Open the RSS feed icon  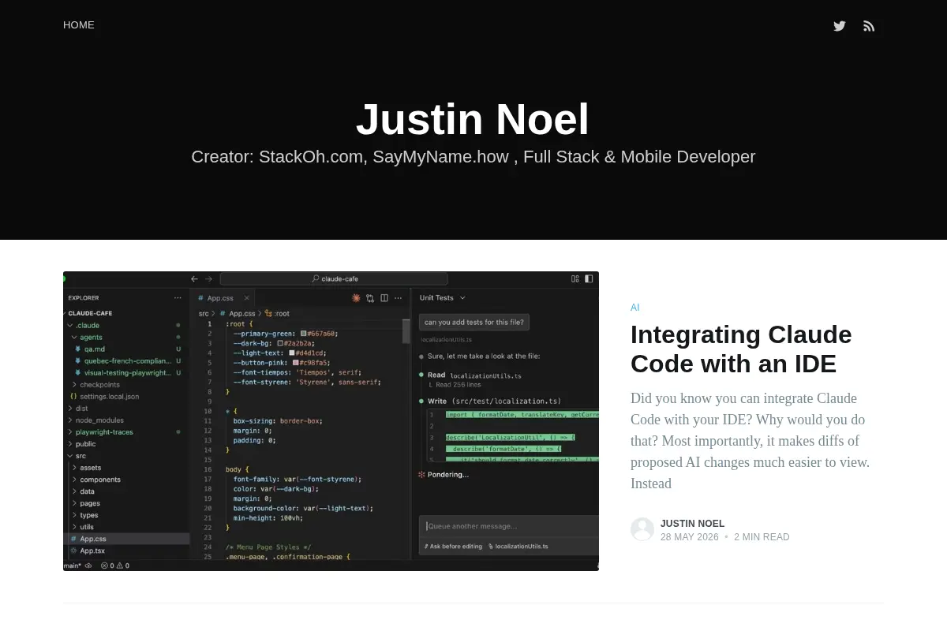click(x=869, y=26)
